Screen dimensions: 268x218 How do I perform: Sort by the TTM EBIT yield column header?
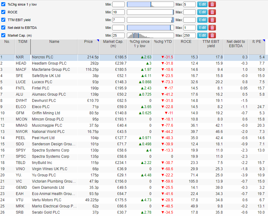(x=211, y=47)
